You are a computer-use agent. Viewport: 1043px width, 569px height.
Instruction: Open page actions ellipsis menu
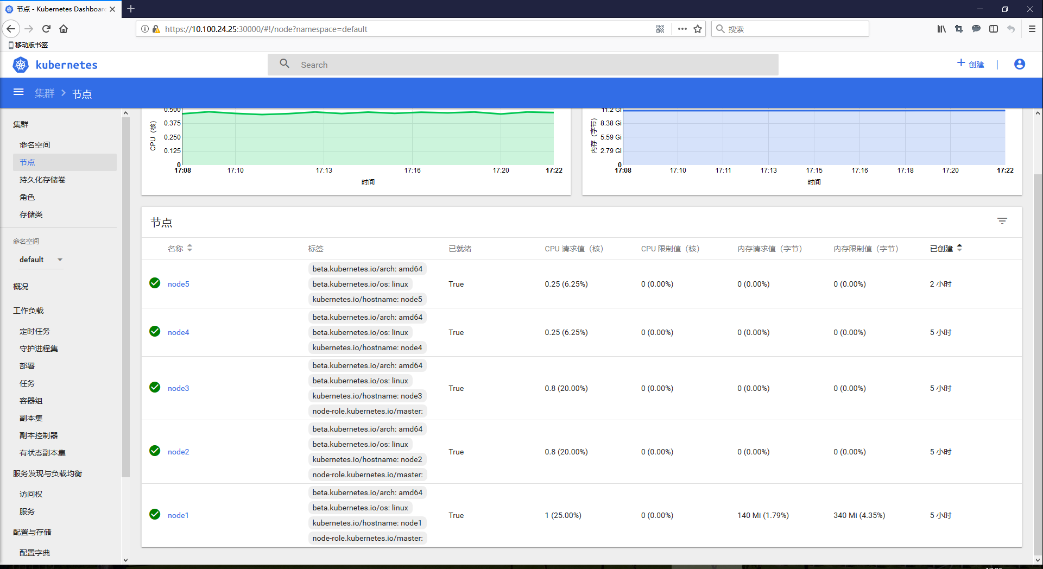coord(682,29)
